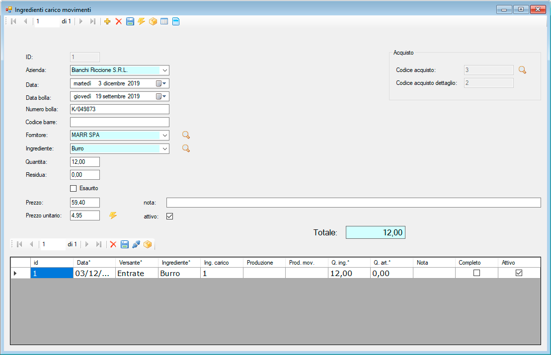The width and height of the screenshot is (551, 355).
Task: Open the Azienda dropdown
Action: (164, 70)
